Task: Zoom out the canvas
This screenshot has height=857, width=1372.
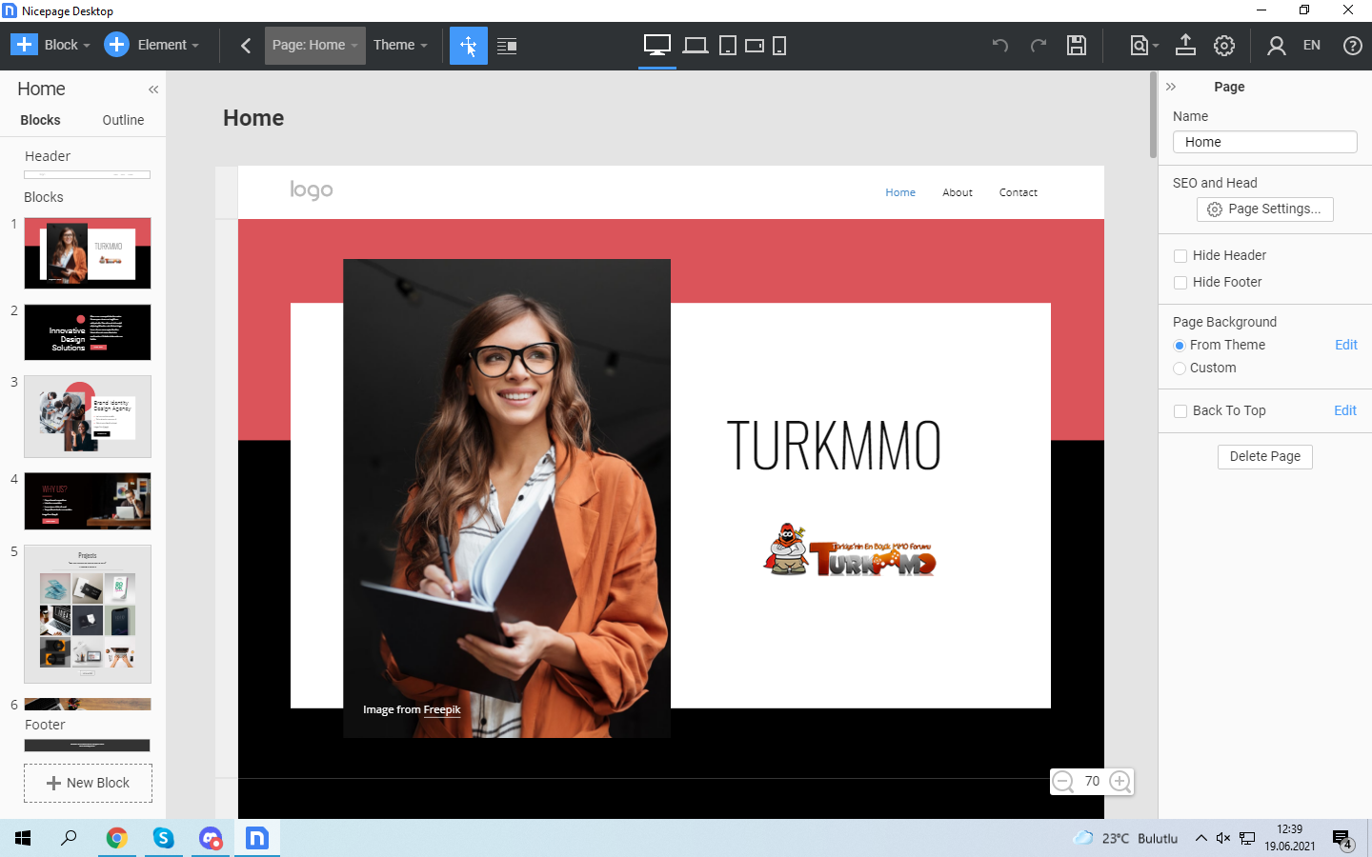Action: 1063,782
